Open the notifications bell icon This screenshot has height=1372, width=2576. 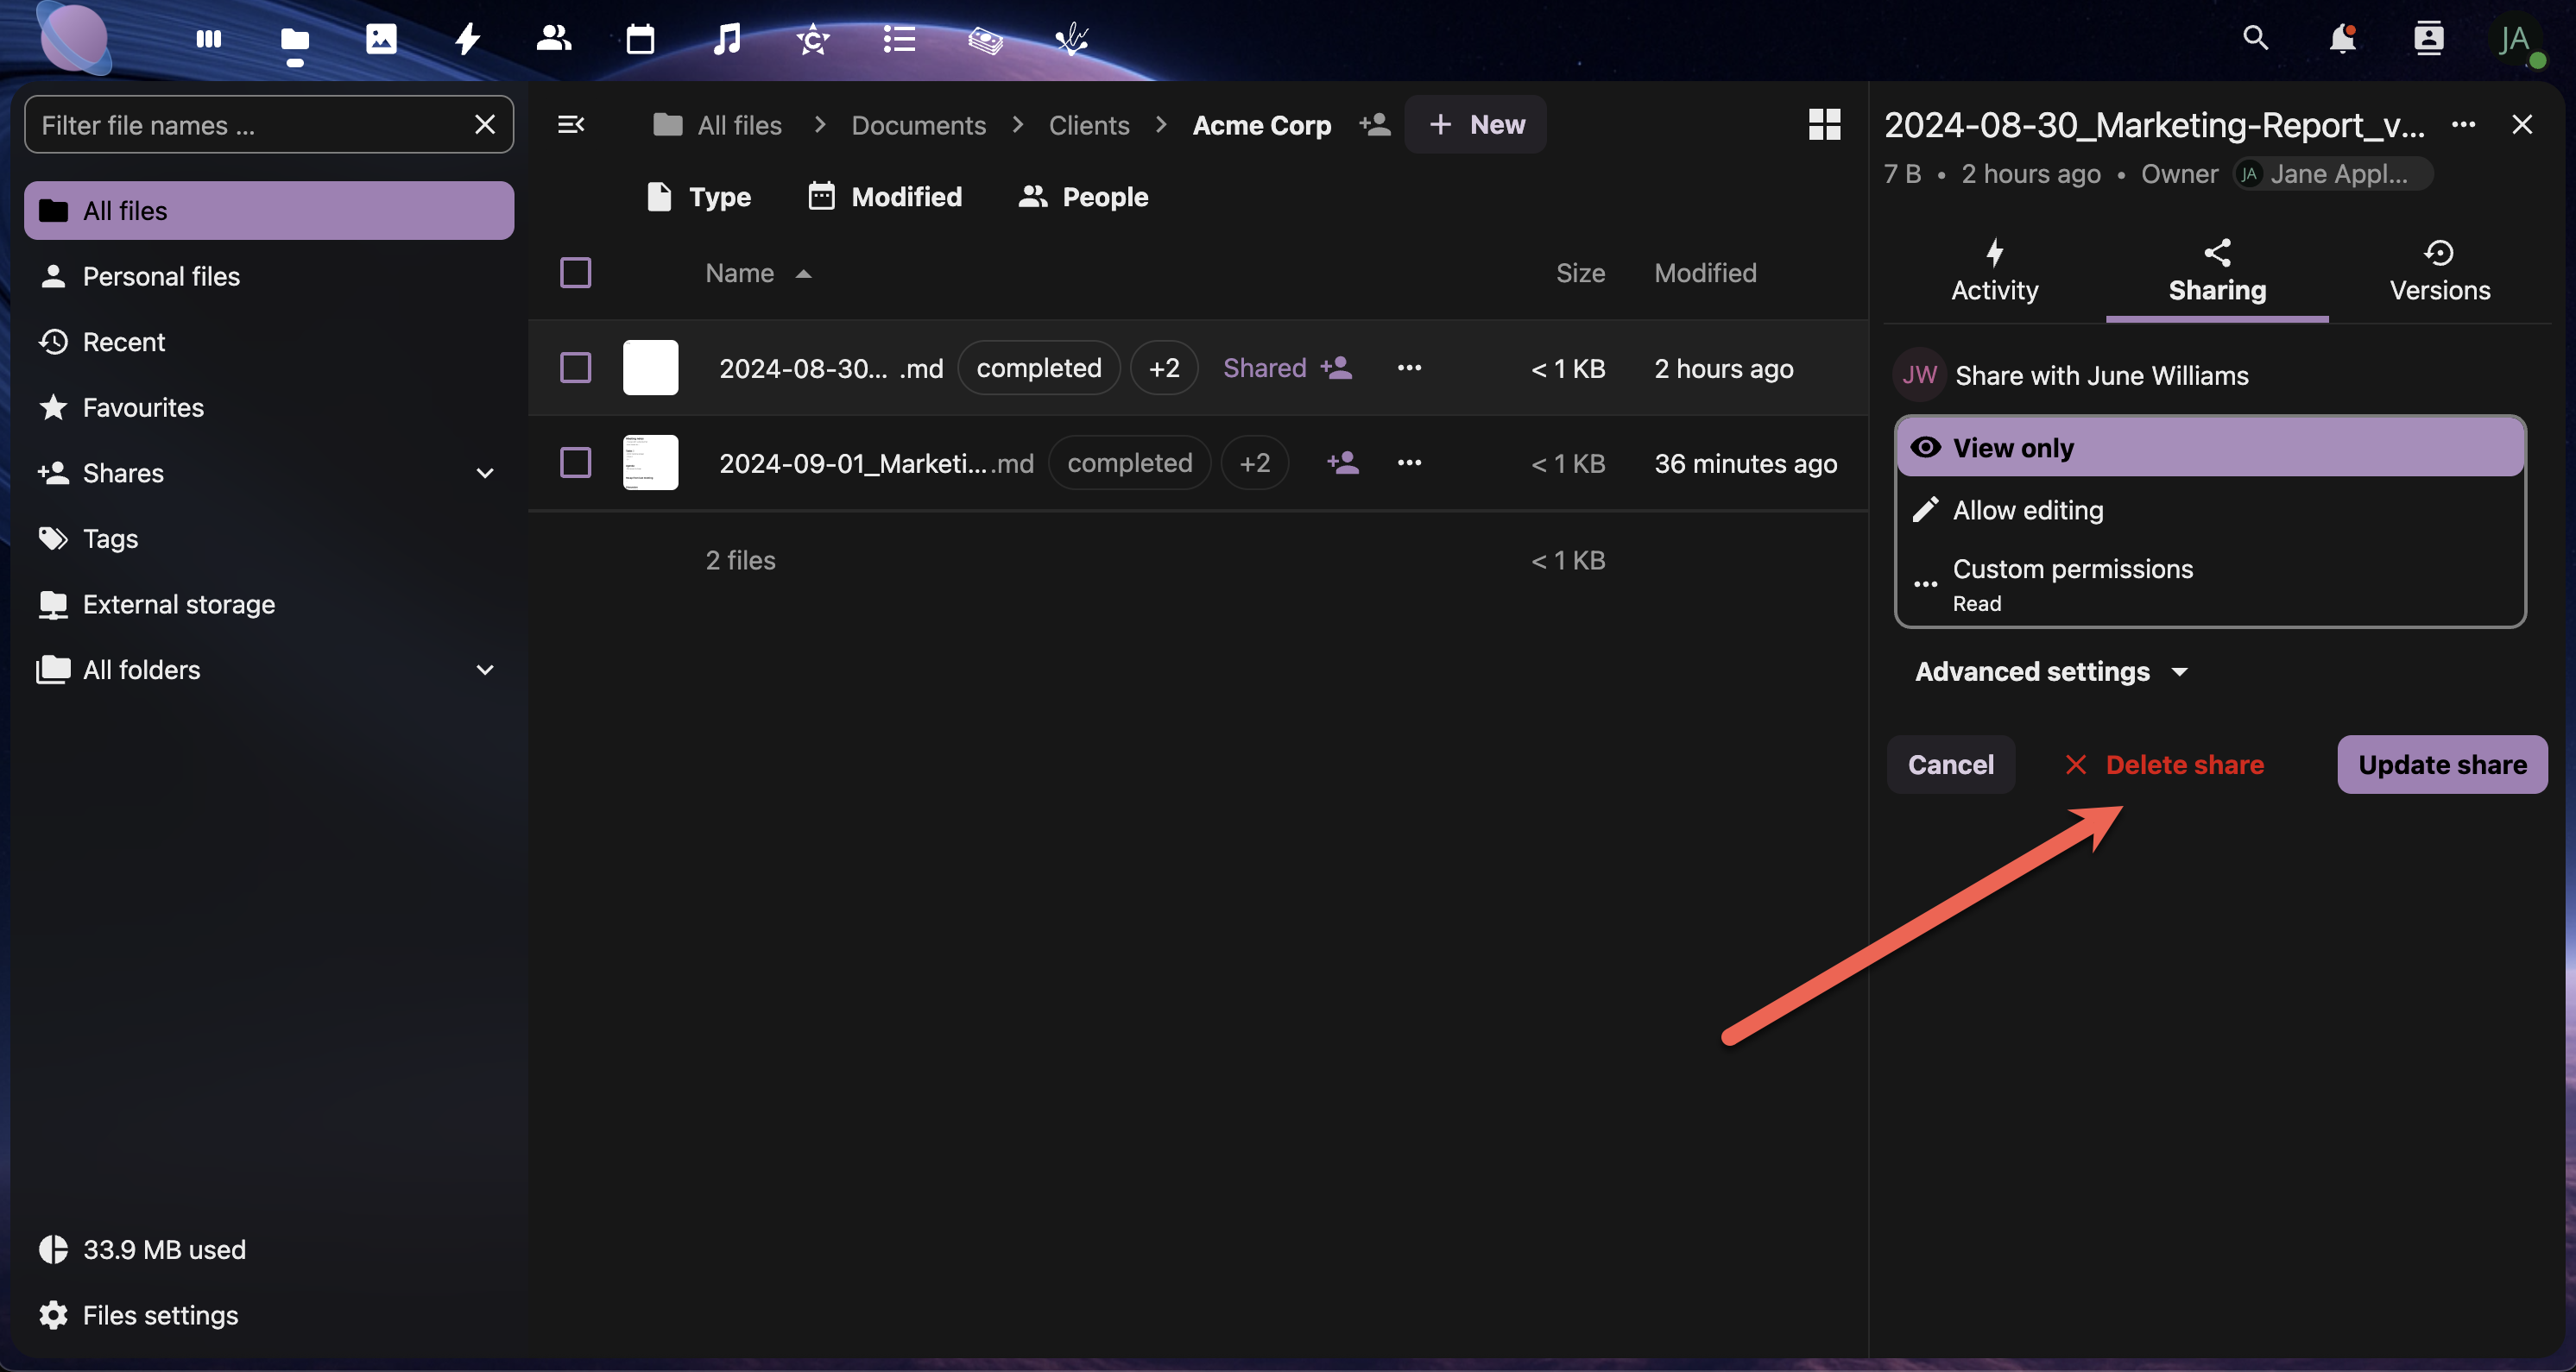2342,39
